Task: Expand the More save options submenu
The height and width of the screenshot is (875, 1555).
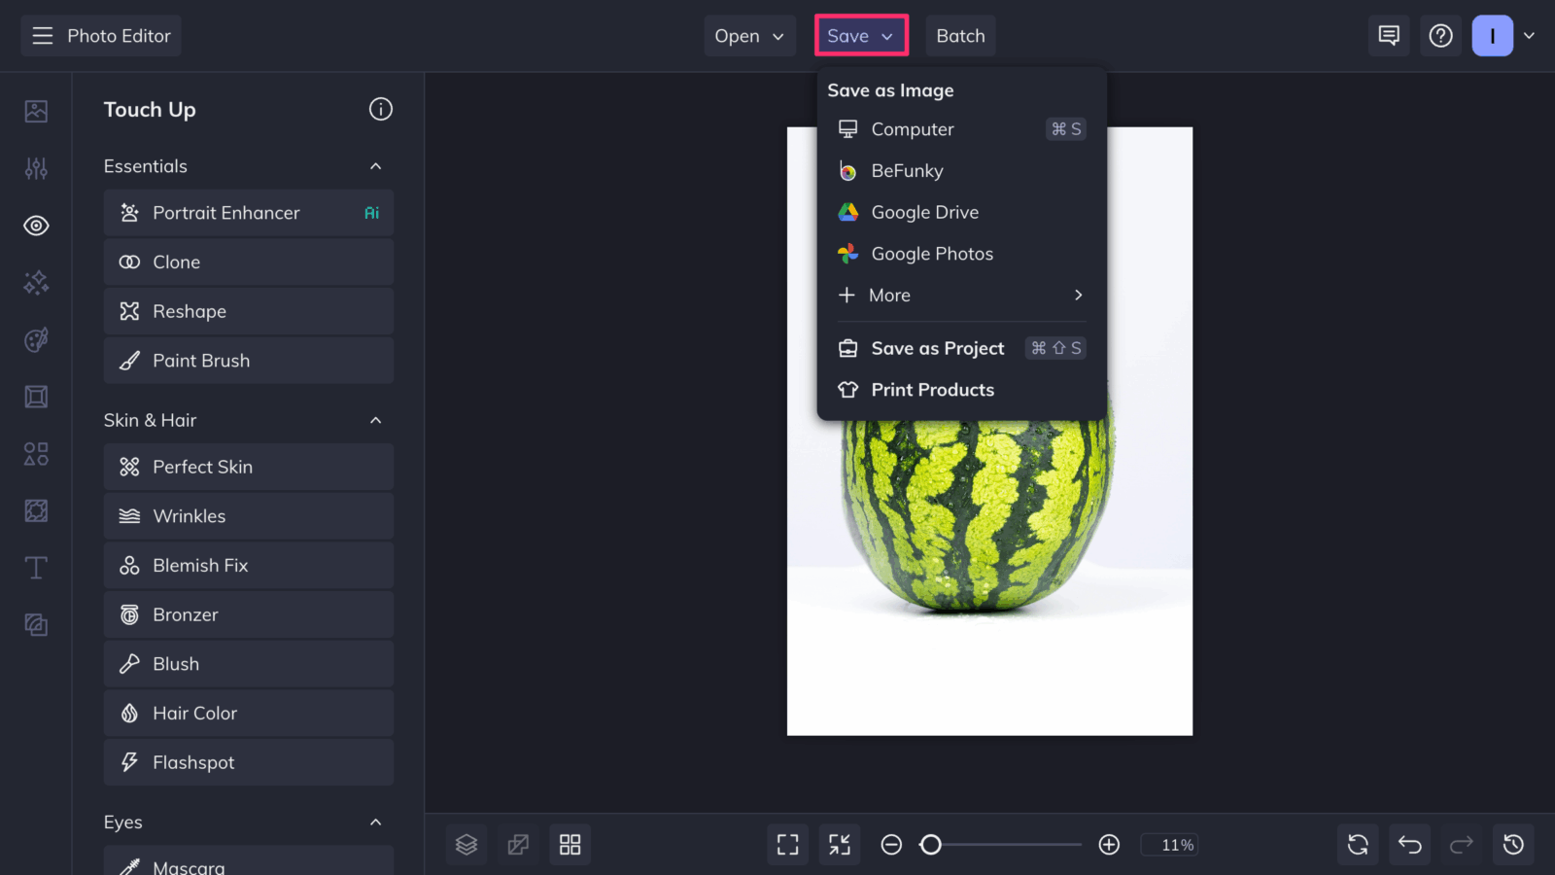Action: pyautogui.click(x=961, y=296)
